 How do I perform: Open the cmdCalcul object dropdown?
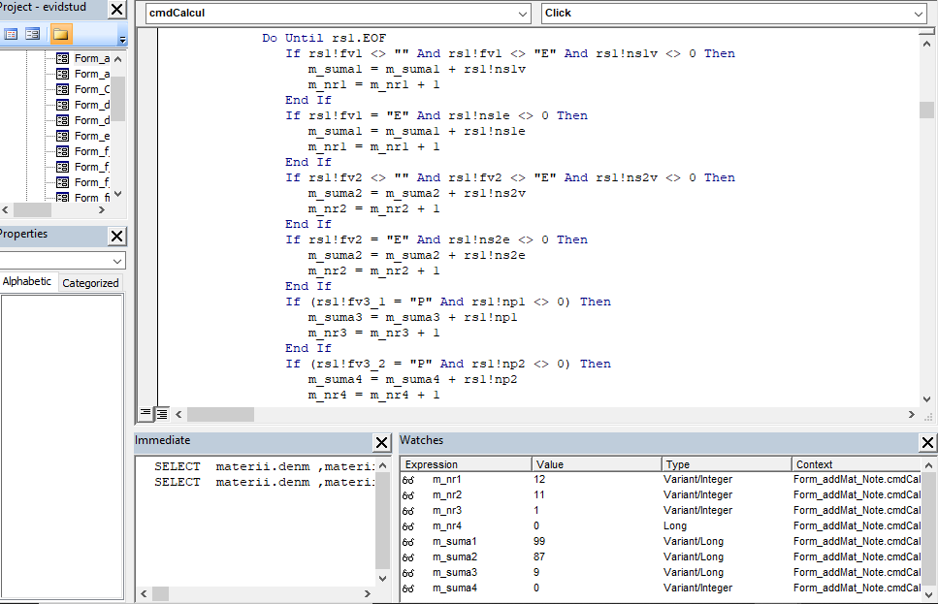[x=523, y=14]
